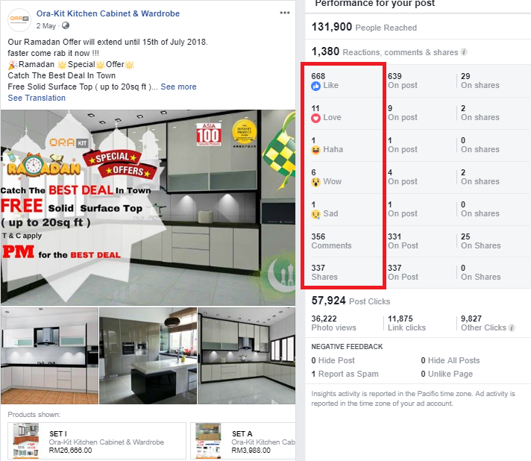Screen dimensions: 531x461
Task: Click the globe public audience icon
Action: (x=66, y=26)
